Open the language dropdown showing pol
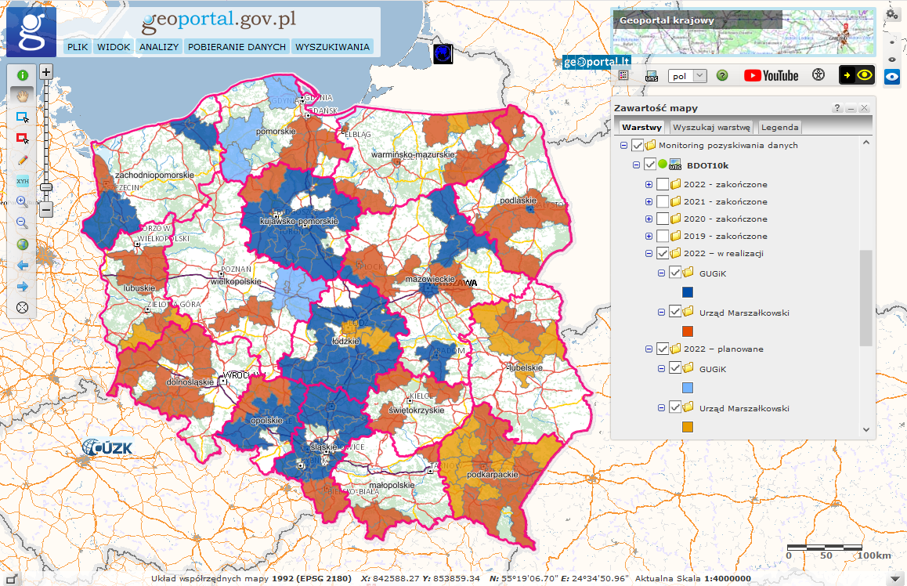The height and width of the screenshot is (586, 907). 687,76
